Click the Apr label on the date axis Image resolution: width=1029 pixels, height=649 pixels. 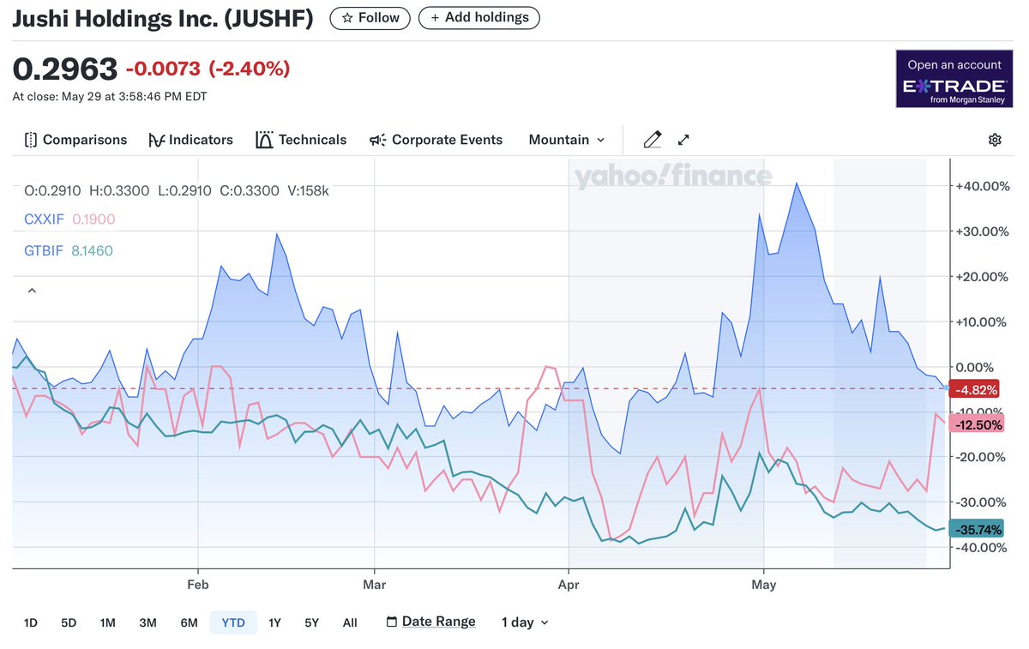click(x=569, y=585)
